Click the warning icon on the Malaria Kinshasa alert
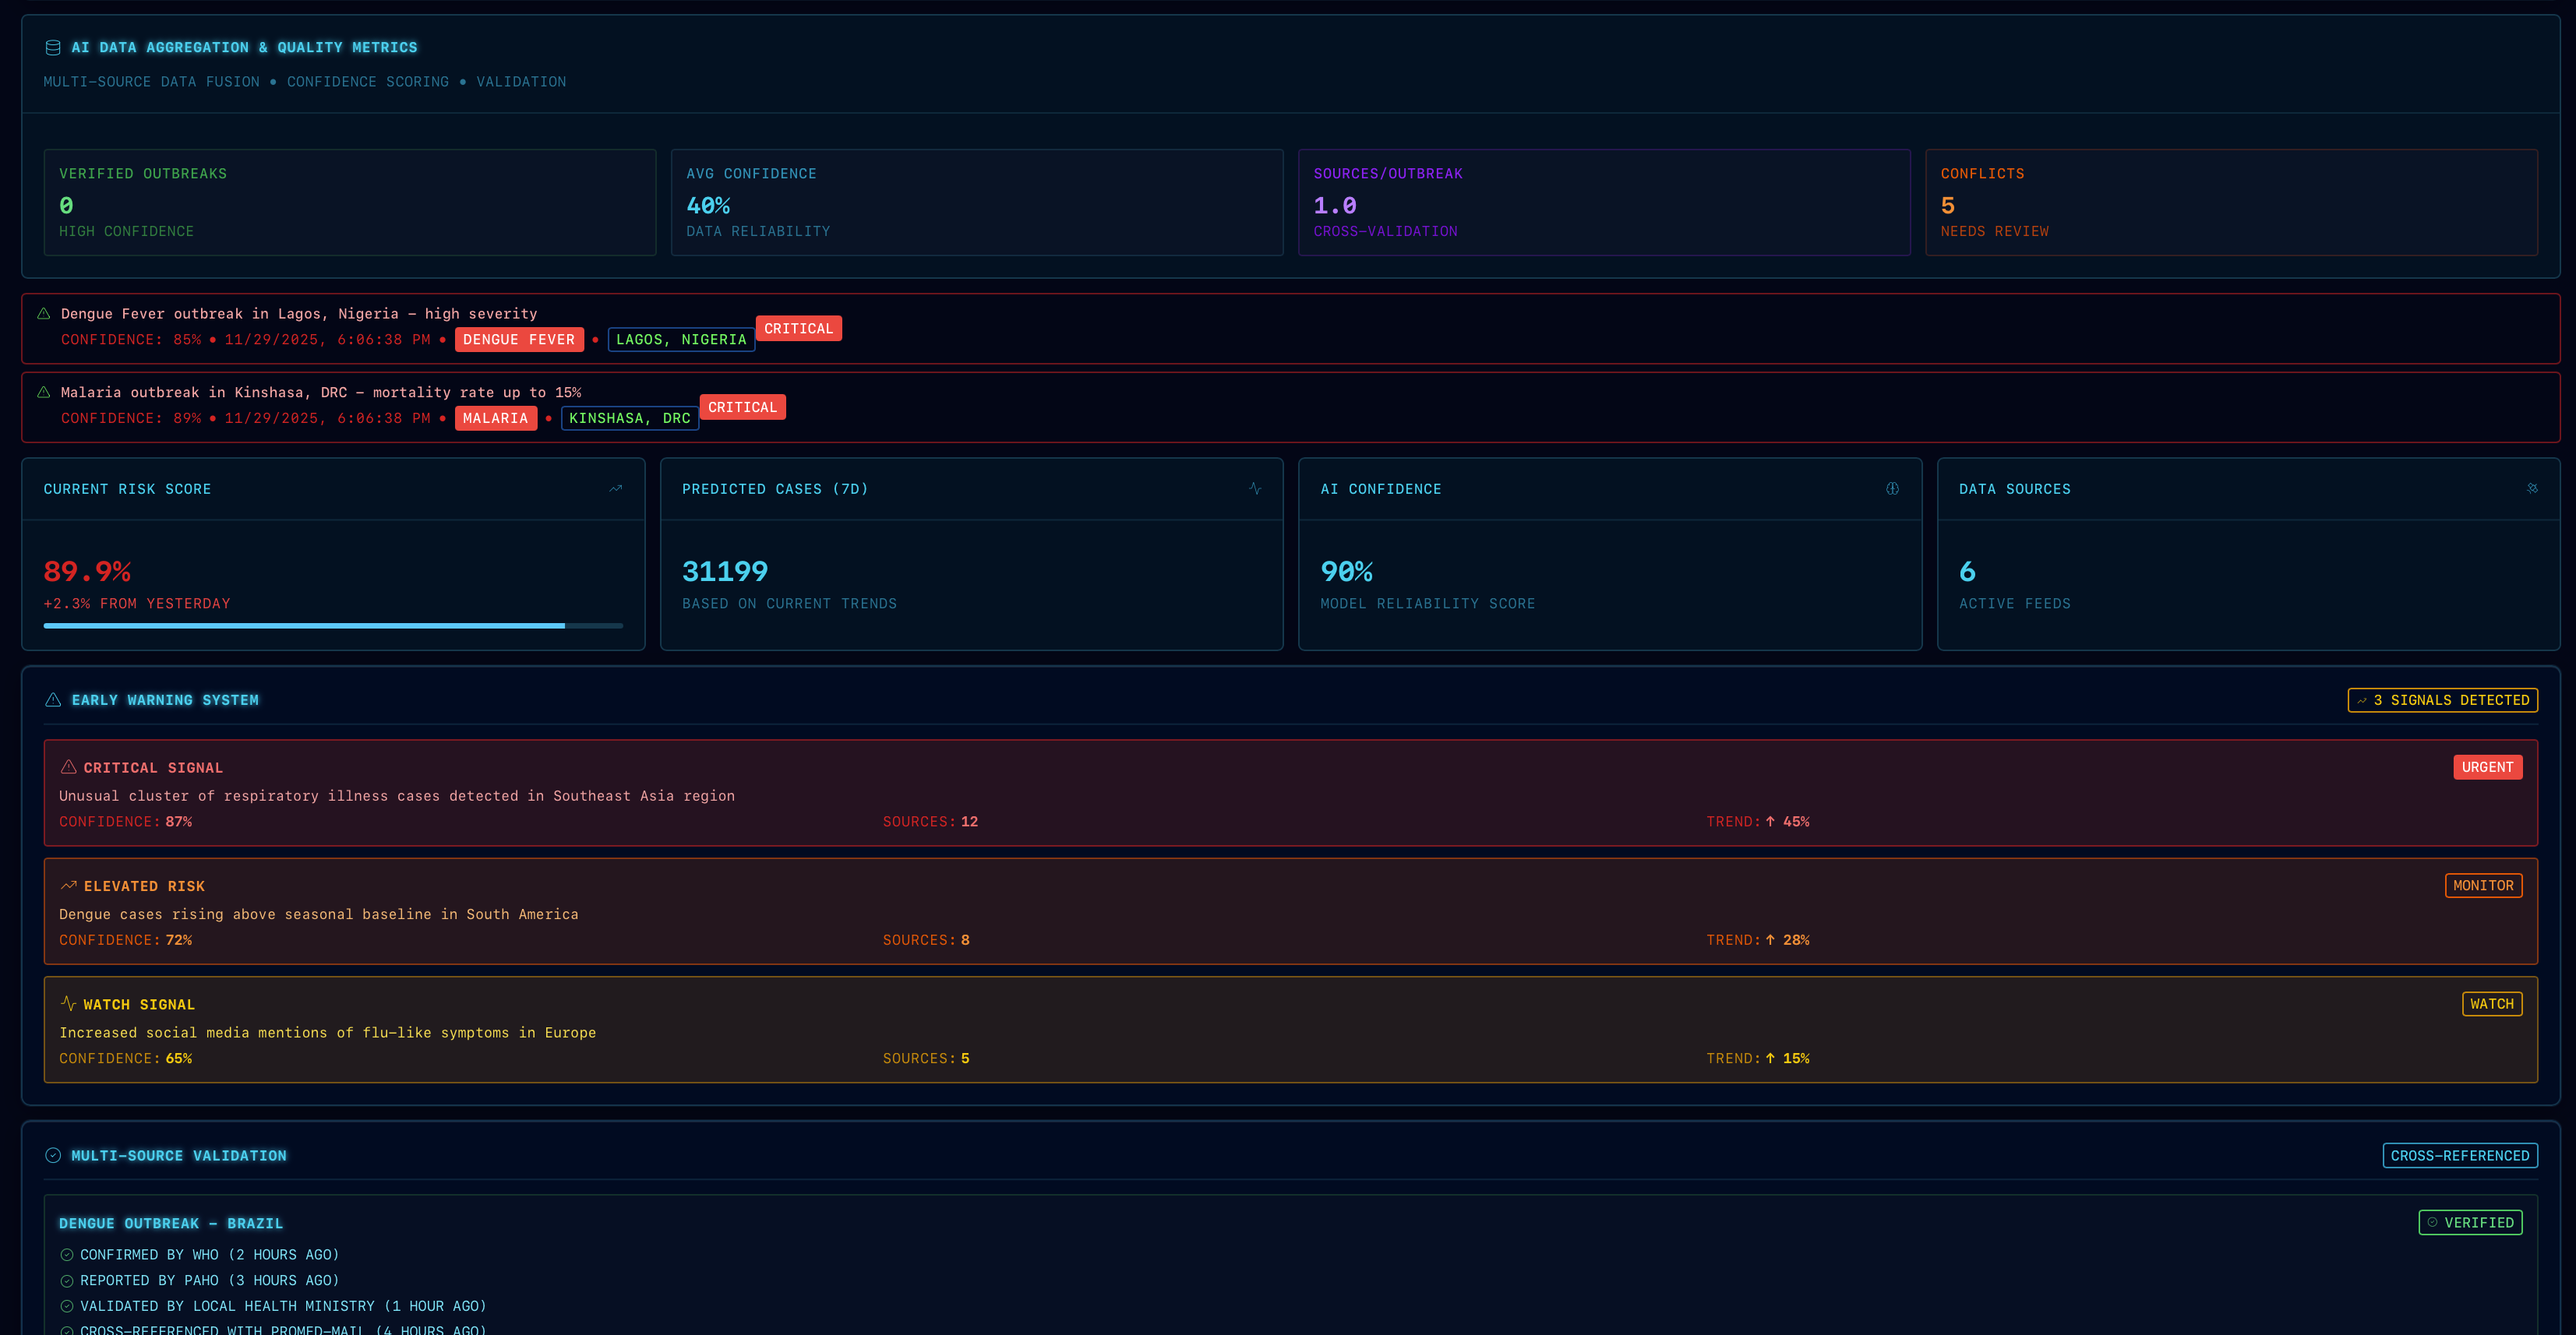This screenshot has width=2576, height=1335. point(42,392)
